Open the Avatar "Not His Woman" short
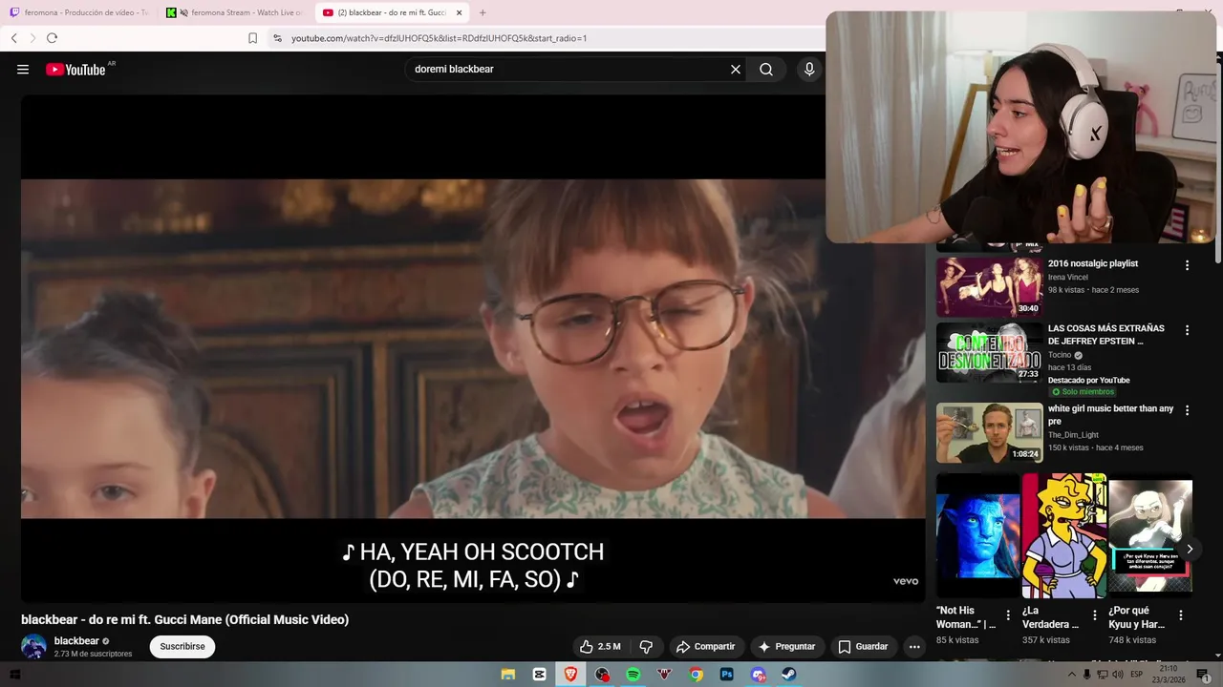The height and width of the screenshot is (687, 1223). point(977,535)
